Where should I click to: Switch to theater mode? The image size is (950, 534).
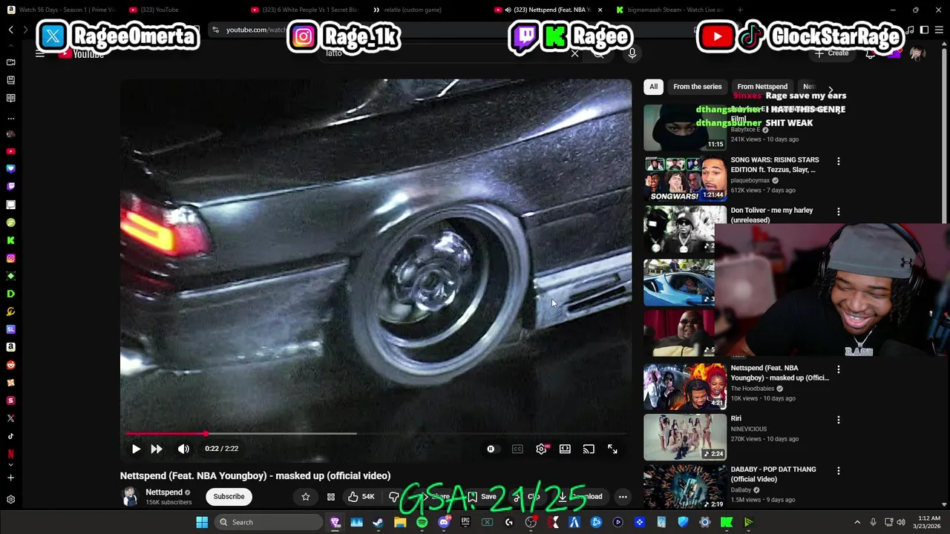click(565, 449)
